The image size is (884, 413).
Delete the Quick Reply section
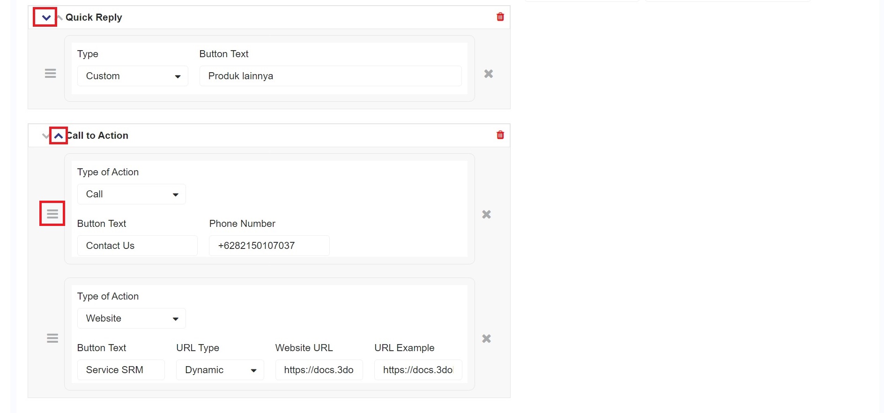[x=500, y=17]
